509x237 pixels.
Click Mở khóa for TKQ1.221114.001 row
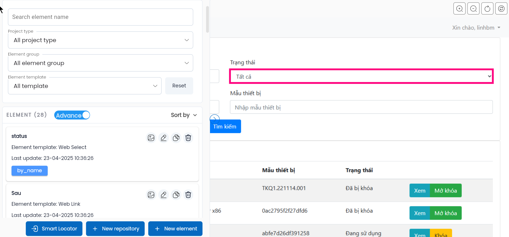pos(446,191)
